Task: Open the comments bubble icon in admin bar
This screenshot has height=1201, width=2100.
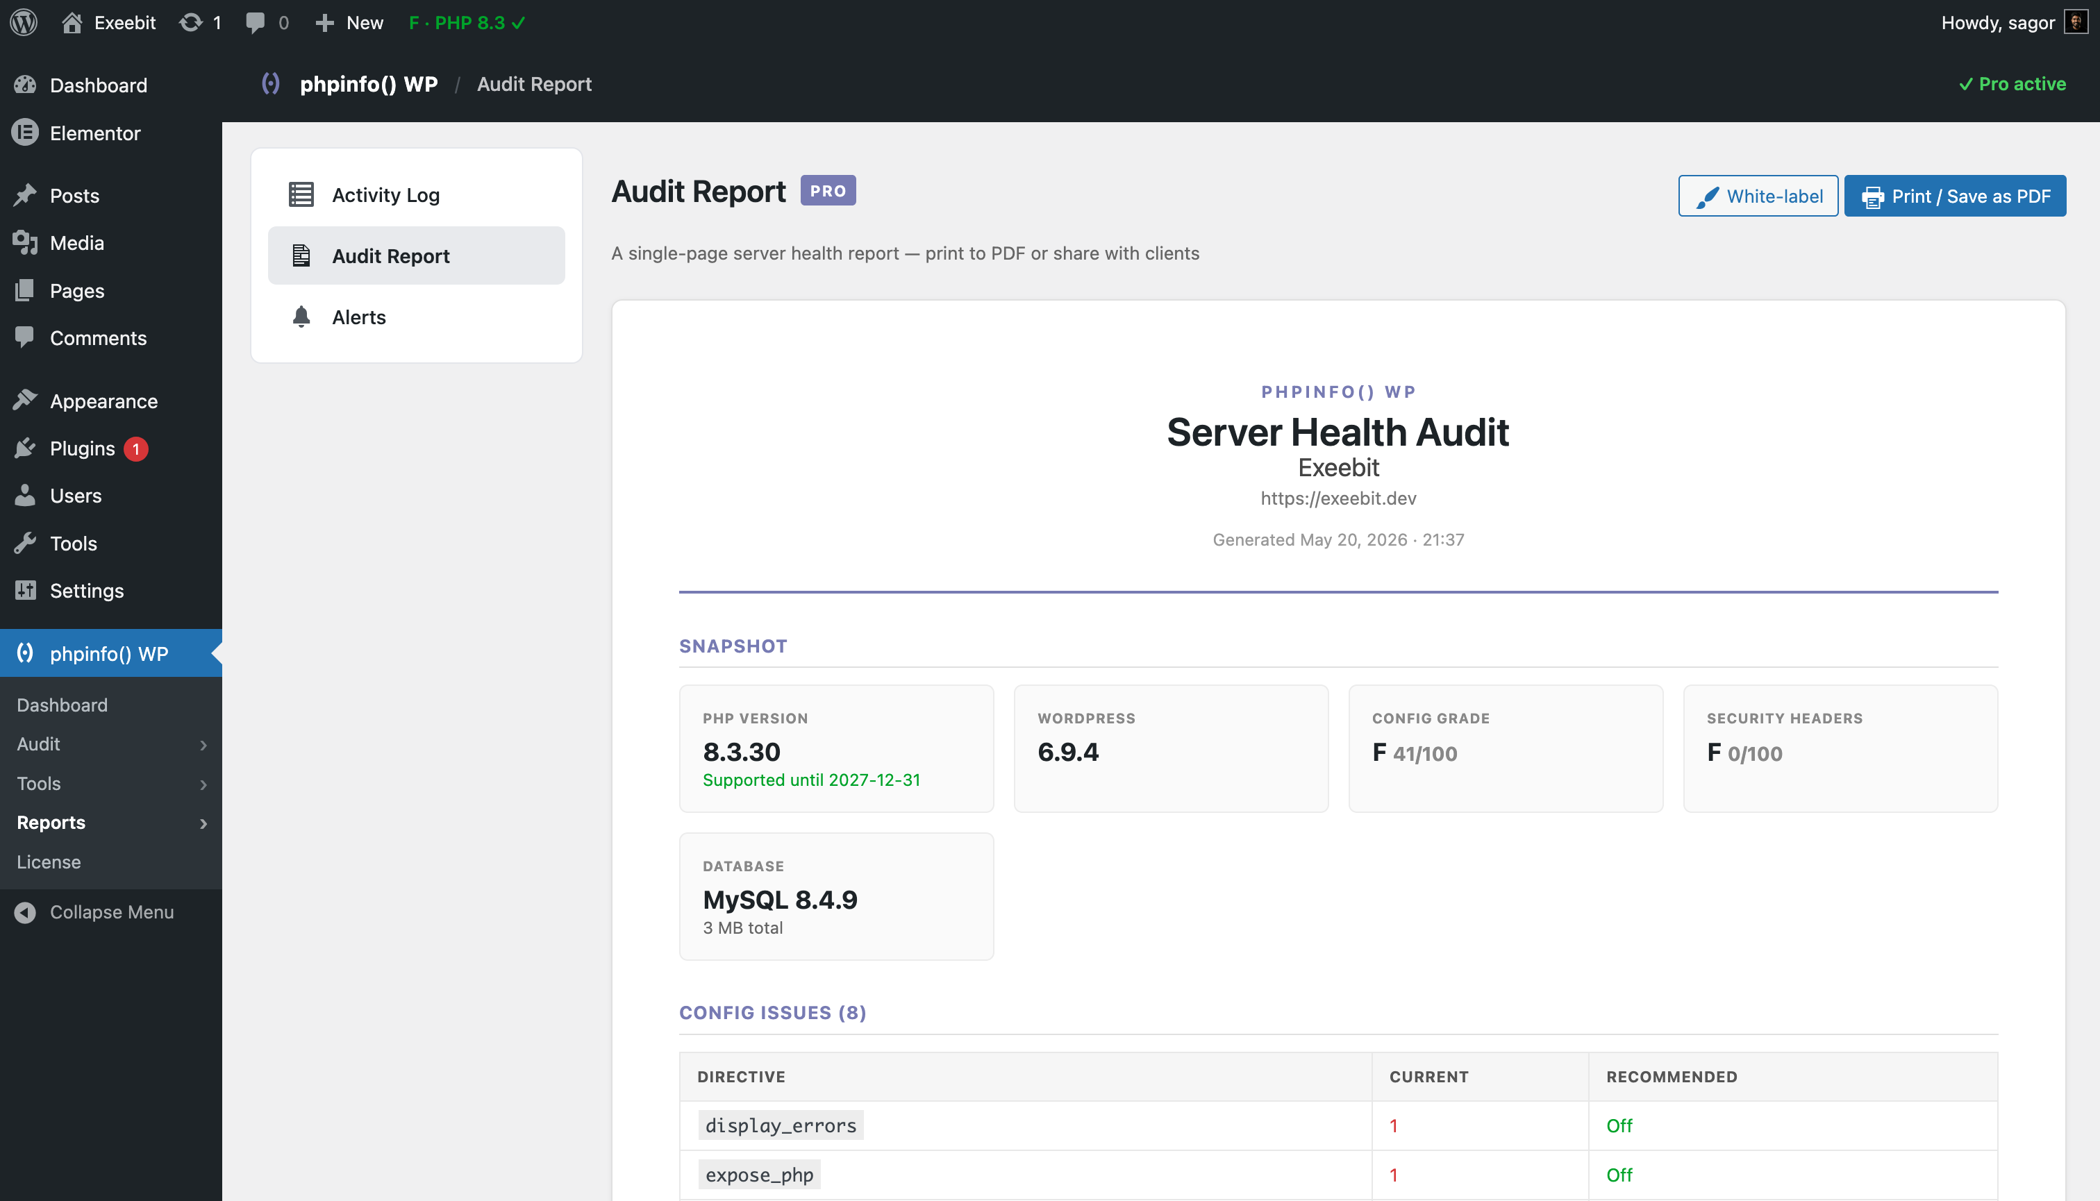Action: 255,22
